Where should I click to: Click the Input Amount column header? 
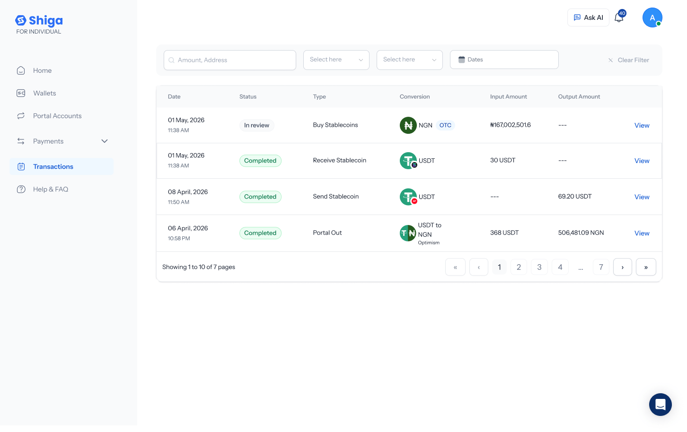pos(508,96)
